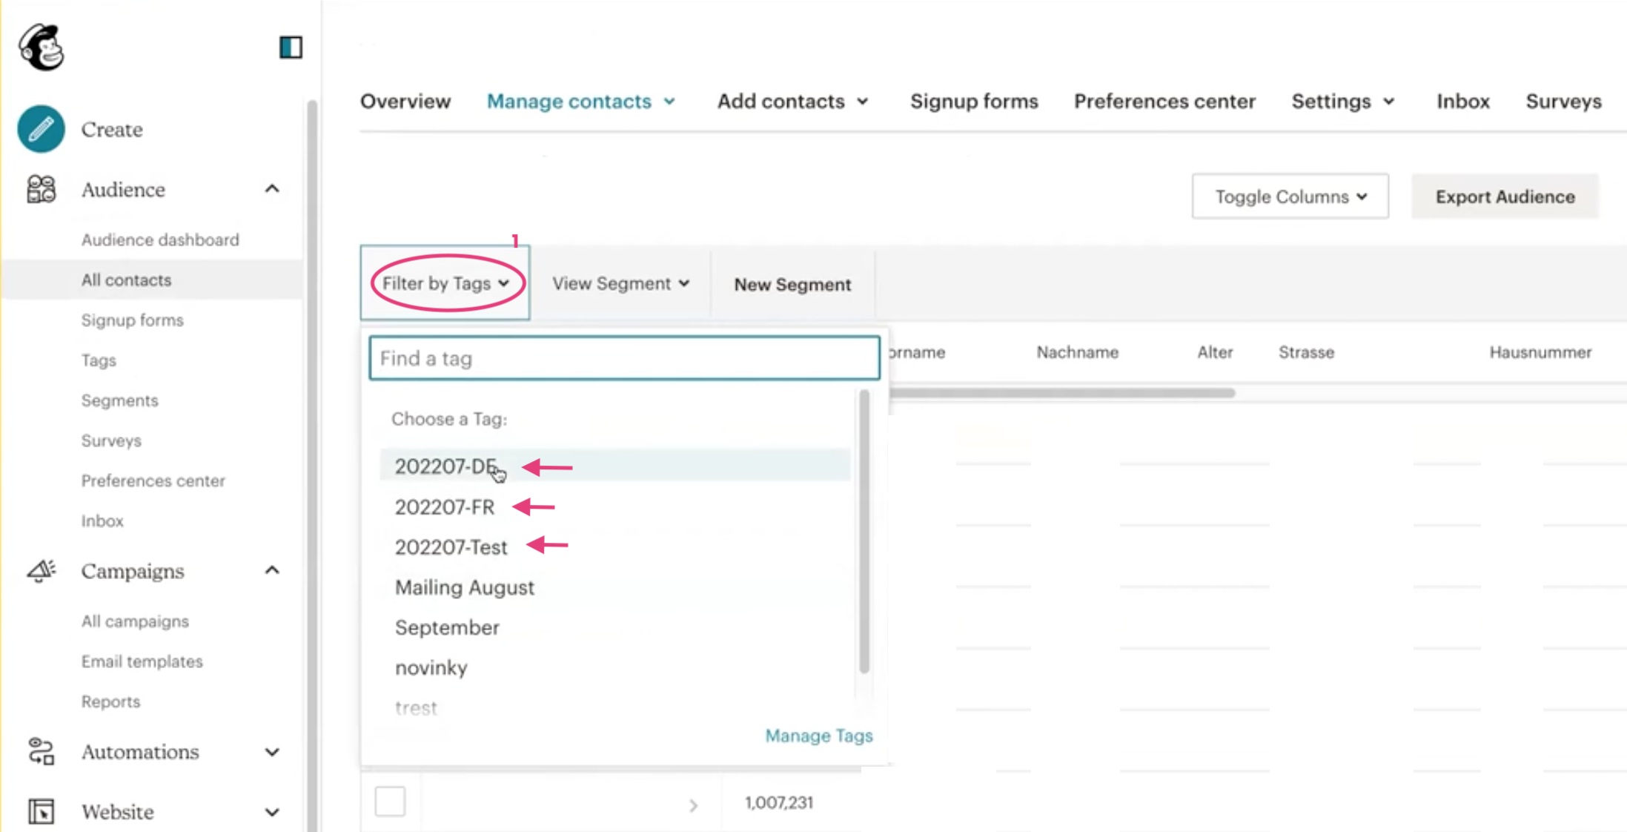Screen dimensions: 1627x832
Task: Open the View Segment dropdown
Action: [620, 284]
